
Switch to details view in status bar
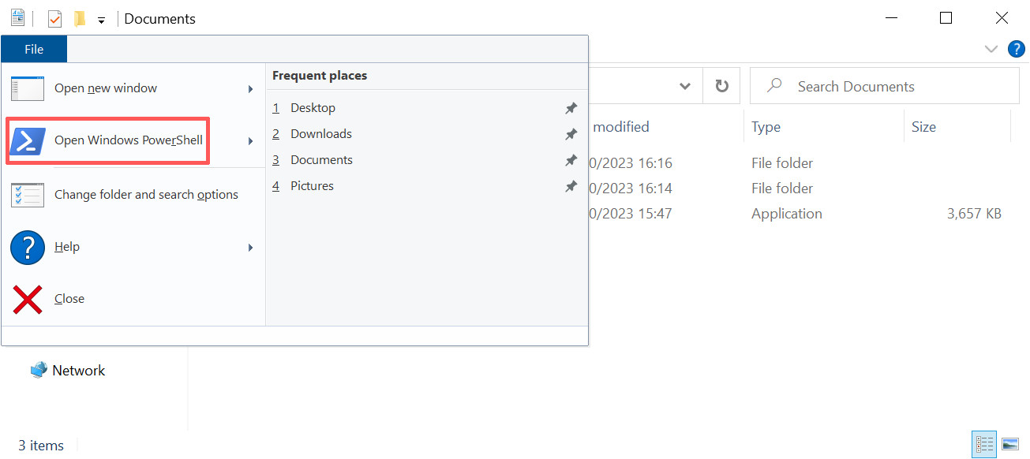tap(984, 445)
